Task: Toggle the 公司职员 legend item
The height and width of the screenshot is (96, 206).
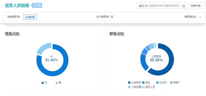Action: tap(135, 83)
